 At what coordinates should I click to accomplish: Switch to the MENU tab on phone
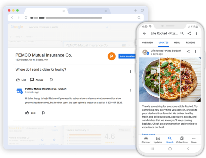pos(177,42)
